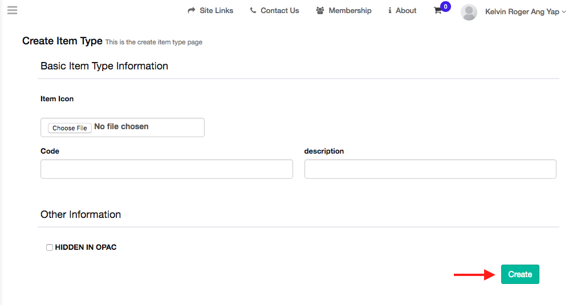The image size is (585, 305).
Task: Expand the Kelvin Roger Ang Yap dropdown
Action: click(x=526, y=11)
